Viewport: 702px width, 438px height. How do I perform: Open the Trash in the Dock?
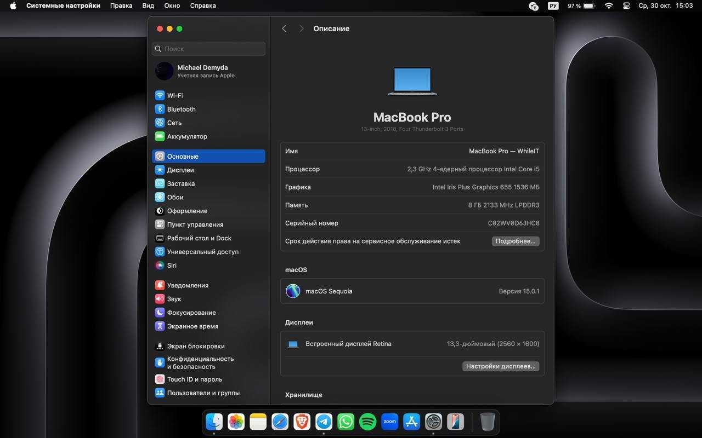click(488, 422)
